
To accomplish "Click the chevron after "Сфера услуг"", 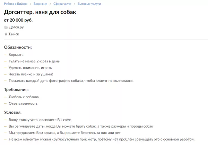I will point(73,3).
